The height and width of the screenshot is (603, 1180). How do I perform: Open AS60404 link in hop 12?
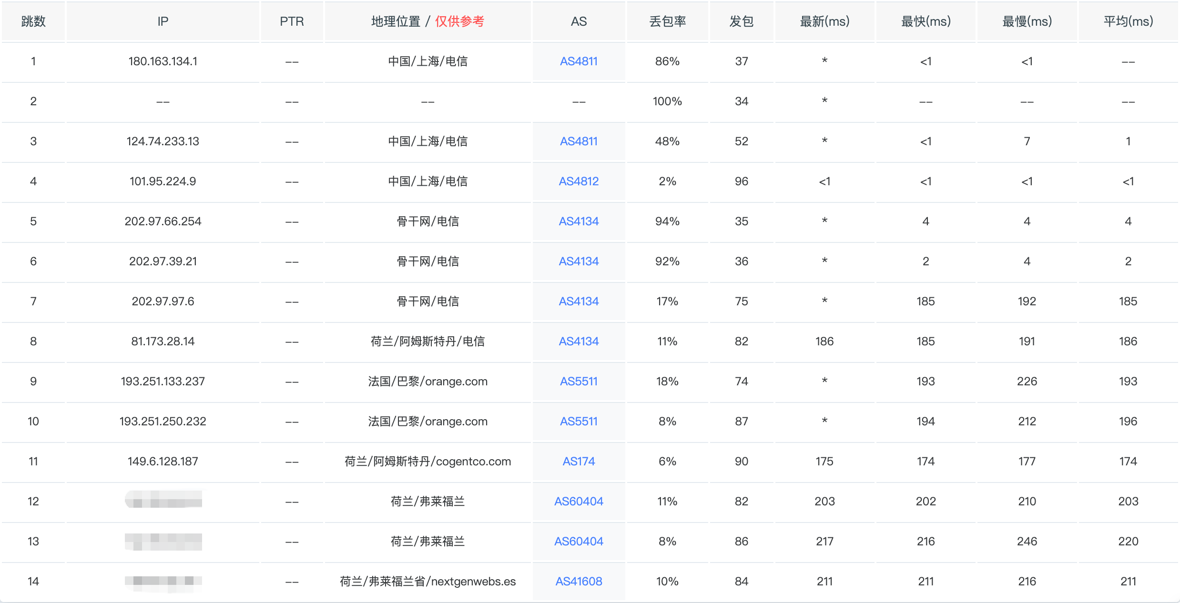[579, 502]
